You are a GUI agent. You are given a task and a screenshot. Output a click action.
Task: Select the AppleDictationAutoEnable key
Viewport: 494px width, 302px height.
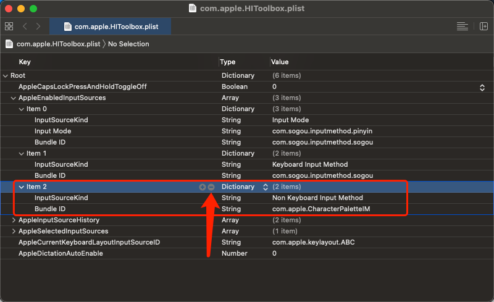(61, 253)
